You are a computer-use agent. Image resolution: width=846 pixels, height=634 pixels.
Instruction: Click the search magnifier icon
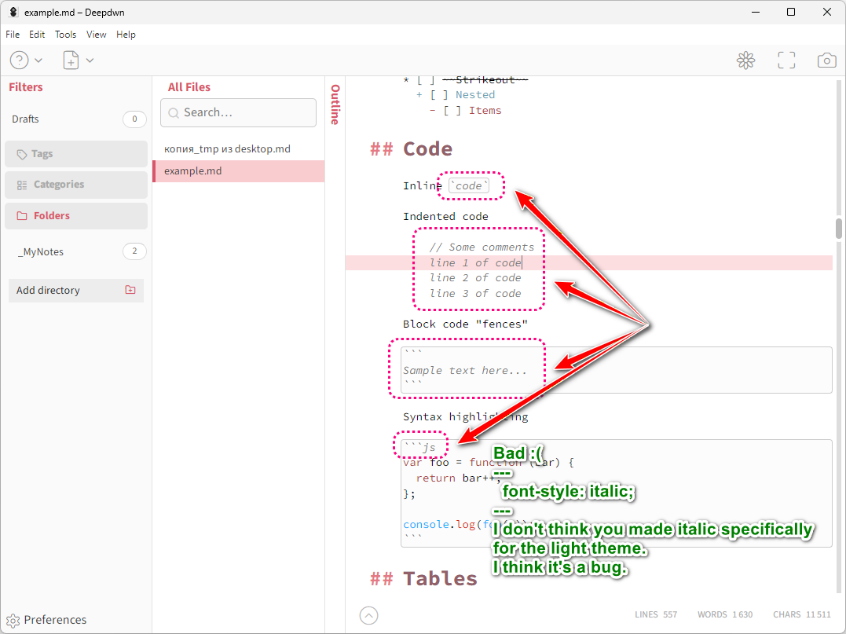pos(173,113)
